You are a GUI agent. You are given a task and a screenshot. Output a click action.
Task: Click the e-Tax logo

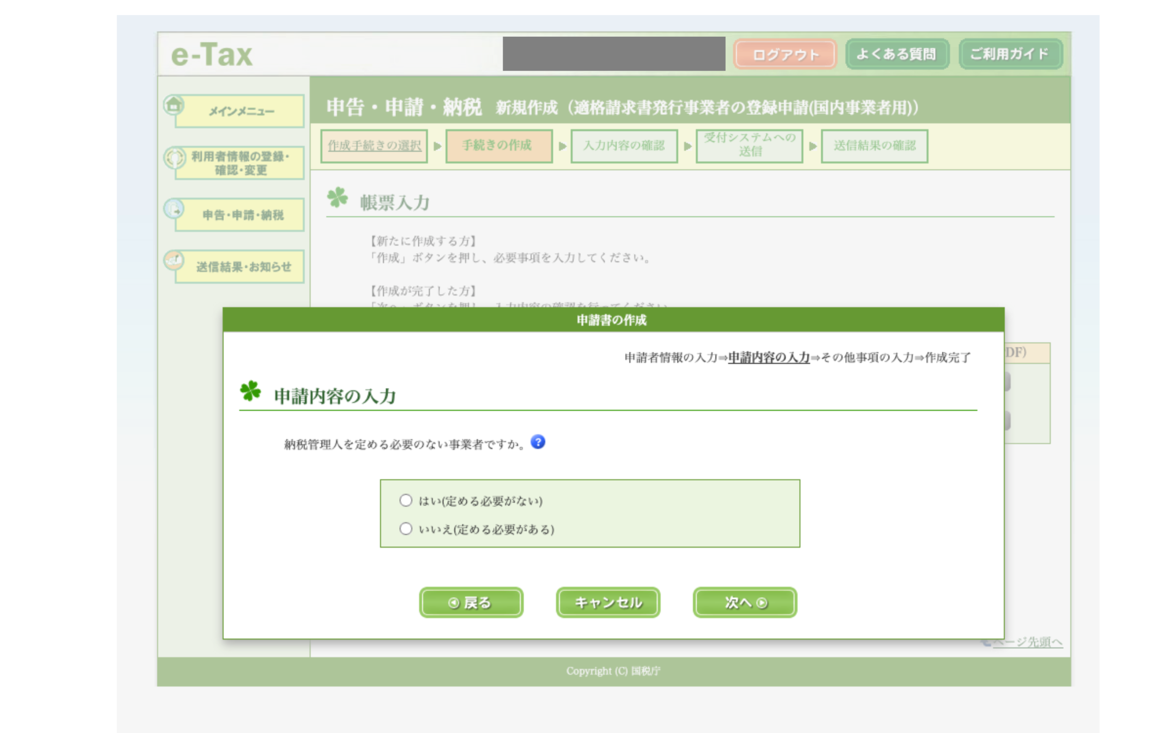pyautogui.click(x=211, y=55)
